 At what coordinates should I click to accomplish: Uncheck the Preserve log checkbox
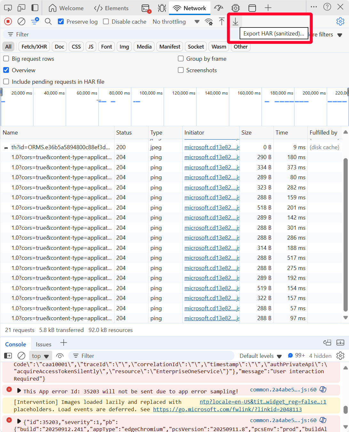61,21
